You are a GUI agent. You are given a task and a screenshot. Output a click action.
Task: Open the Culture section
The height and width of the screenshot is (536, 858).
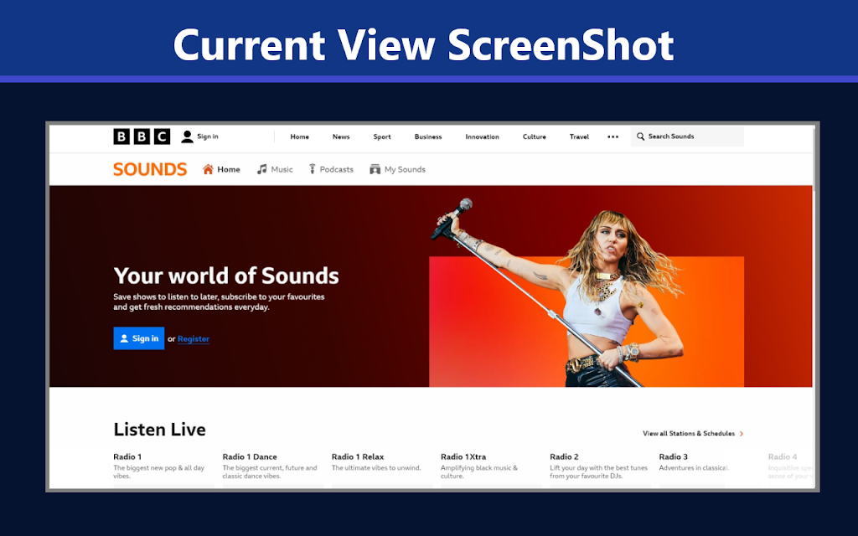tap(534, 137)
